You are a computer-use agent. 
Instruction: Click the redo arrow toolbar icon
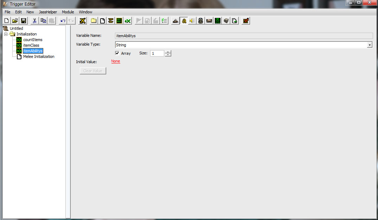(71, 21)
